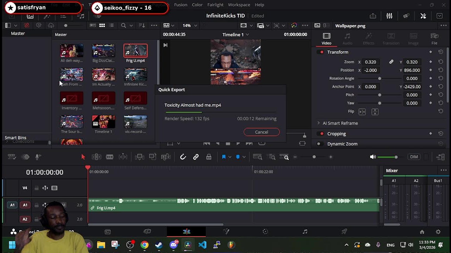Image resolution: width=451 pixels, height=253 pixels.
Task: Open the Mixer panel icon in top bar
Action: click(x=389, y=16)
